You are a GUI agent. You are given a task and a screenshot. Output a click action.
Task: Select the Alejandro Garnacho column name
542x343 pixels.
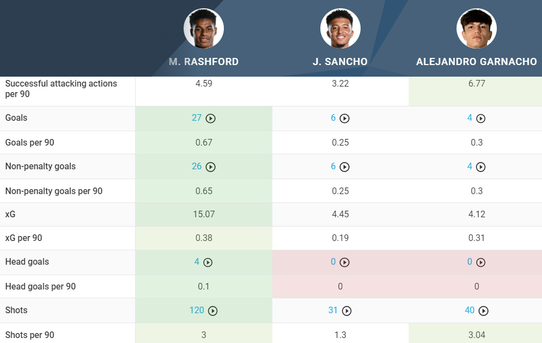[x=476, y=62]
